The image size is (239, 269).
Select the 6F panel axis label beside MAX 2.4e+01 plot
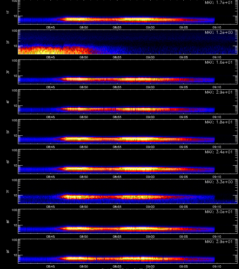coord(8,161)
